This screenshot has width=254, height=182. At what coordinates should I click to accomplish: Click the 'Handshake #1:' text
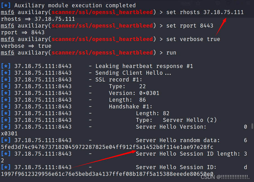131,107
